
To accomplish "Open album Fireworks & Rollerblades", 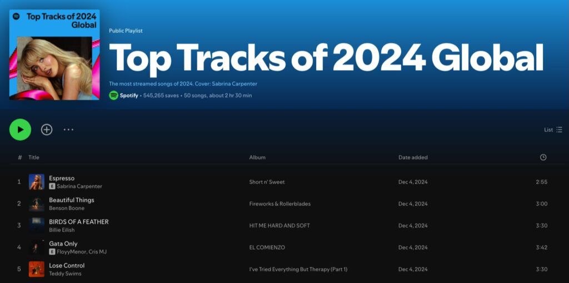I will pyautogui.click(x=280, y=204).
